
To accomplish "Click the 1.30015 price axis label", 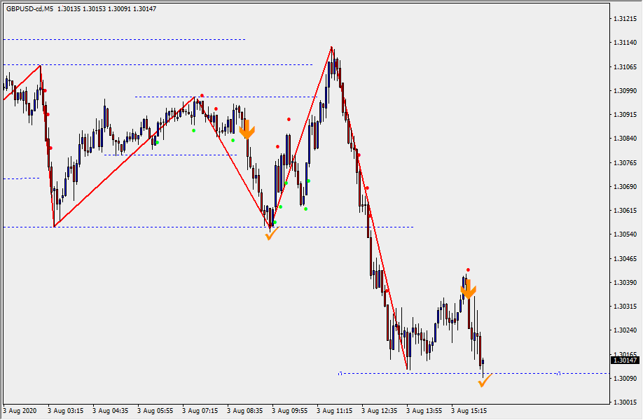I will coord(624,402).
